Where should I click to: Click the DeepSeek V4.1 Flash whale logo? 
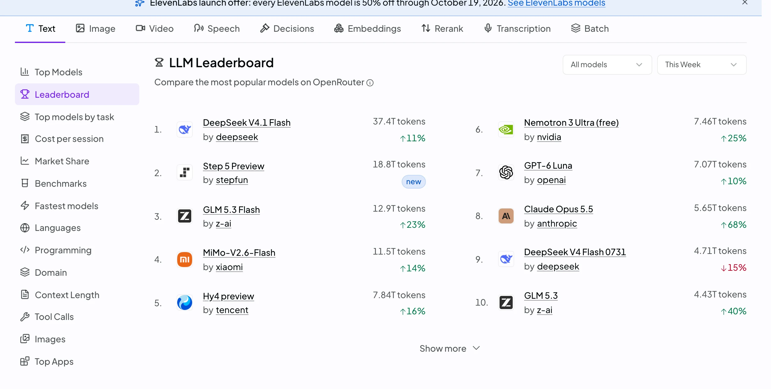(x=185, y=129)
